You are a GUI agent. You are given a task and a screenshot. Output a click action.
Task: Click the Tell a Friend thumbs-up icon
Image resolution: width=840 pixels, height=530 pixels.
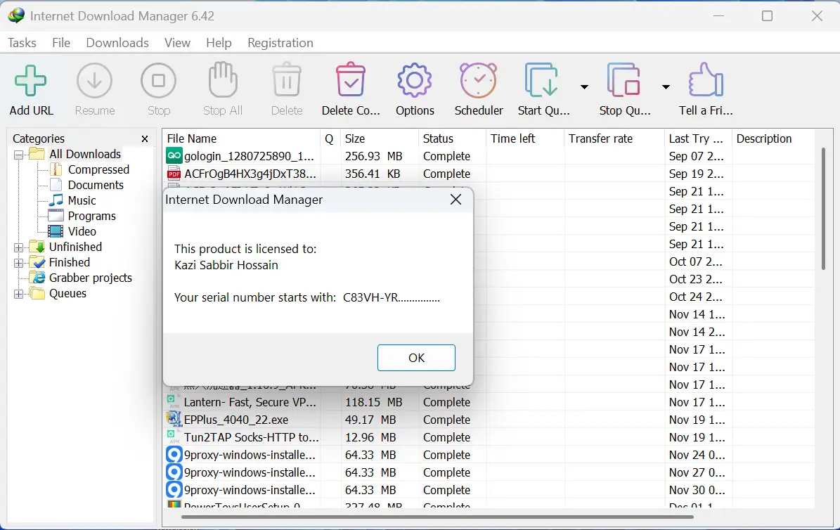(705, 79)
